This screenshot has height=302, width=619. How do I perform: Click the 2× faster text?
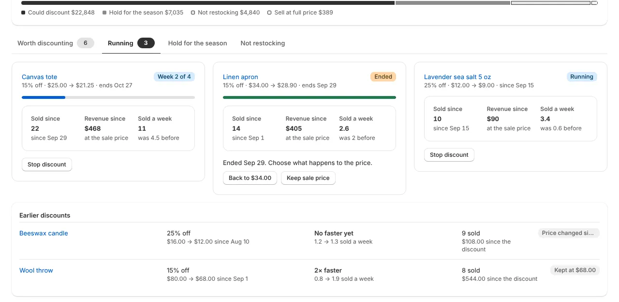click(x=328, y=270)
